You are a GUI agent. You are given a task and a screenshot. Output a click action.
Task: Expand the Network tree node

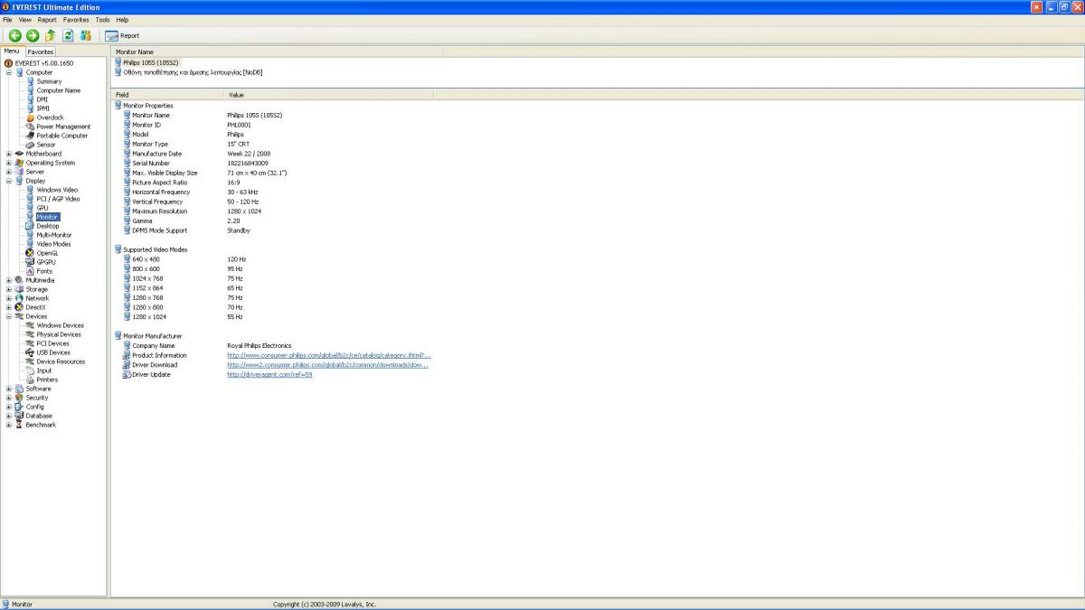tap(9, 298)
